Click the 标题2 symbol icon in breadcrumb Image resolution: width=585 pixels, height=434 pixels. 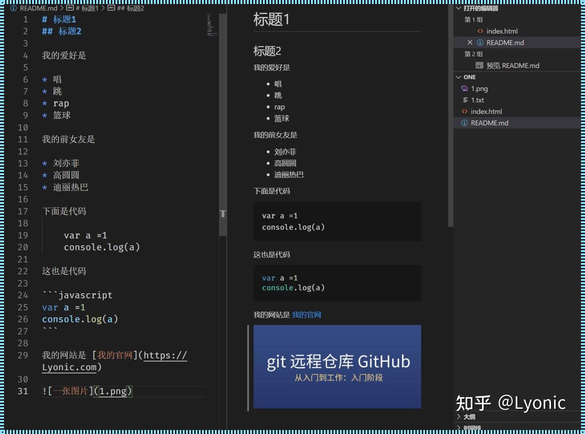[111, 8]
